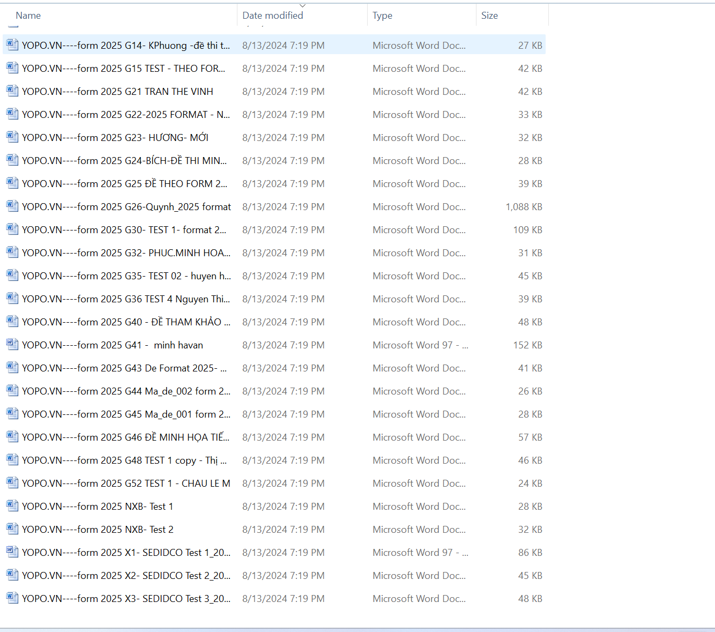Select file name X3- SEDIDCO Test 3_20...

click(126, 599)
